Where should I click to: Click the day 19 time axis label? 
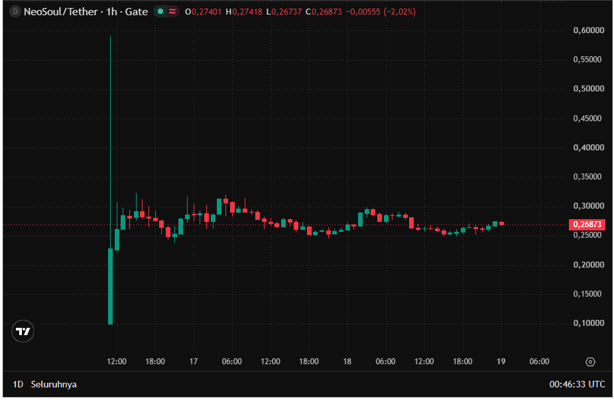click(x=501, y=362)
